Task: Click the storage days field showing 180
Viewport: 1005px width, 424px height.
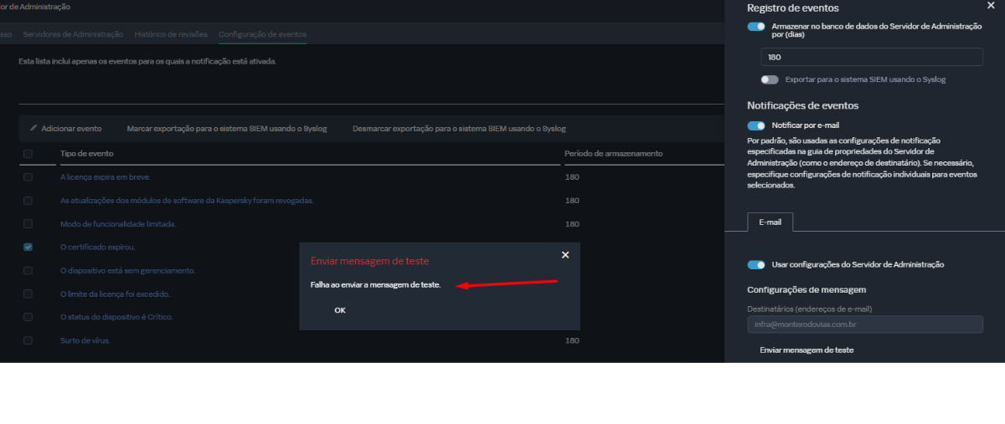Action: pyautogui.click(x=872, y=57)
